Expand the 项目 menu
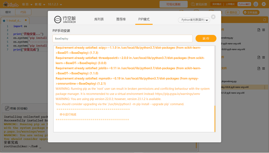This screenshot has width=269, height=153. point(27,4)
